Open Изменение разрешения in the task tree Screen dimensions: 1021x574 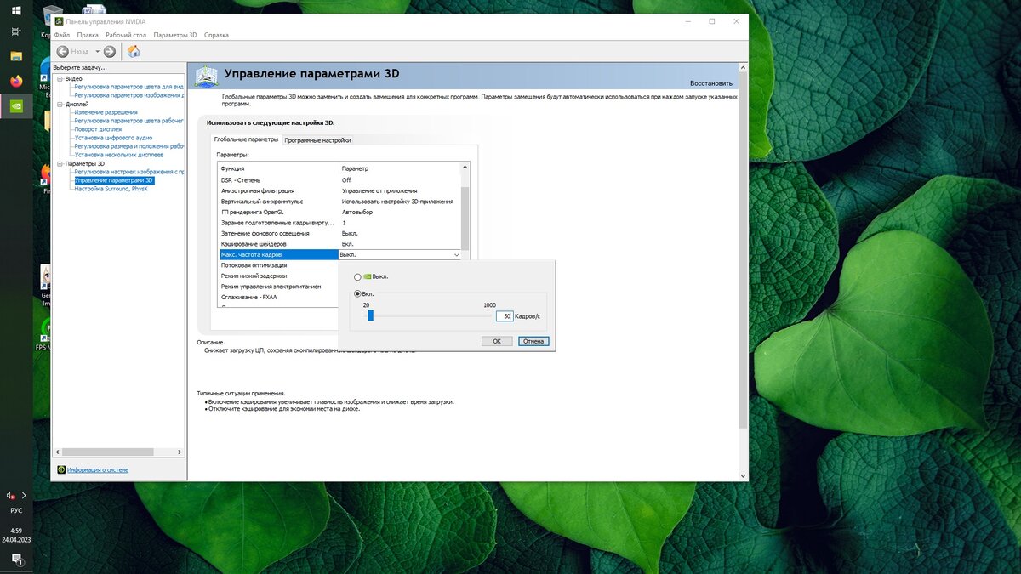coord(106,112)
